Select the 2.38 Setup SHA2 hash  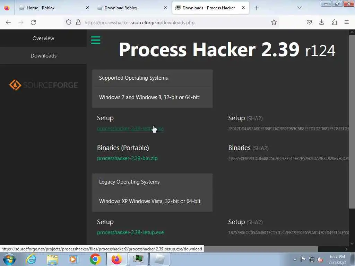(x=289, y=233)
